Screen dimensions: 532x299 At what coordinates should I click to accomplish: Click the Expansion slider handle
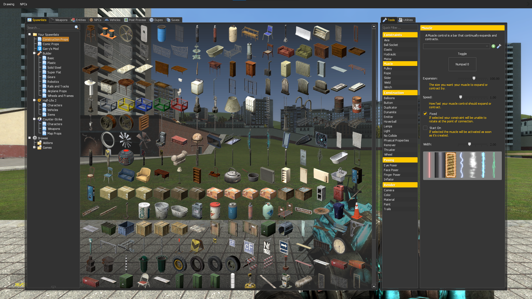pos(474,78)
